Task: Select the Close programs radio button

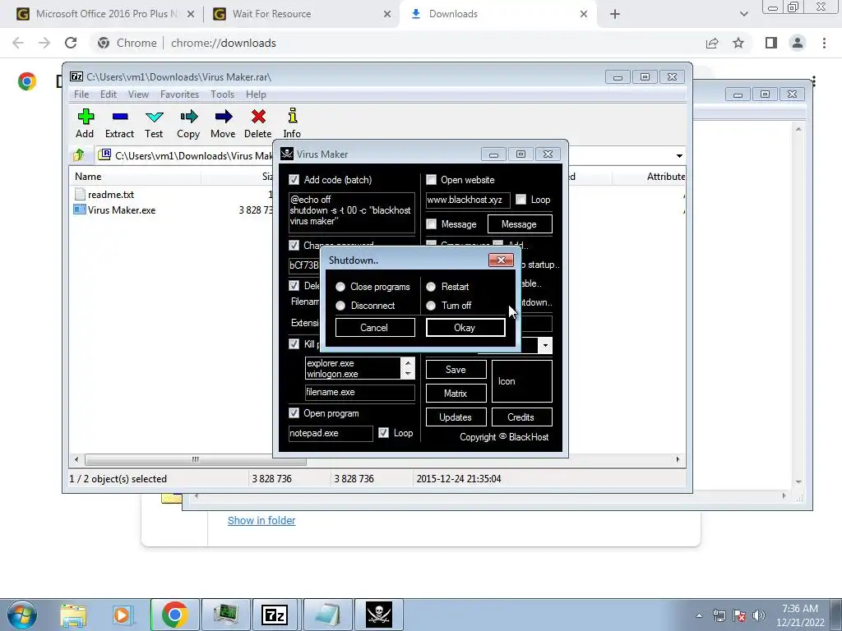Action: pos(340,287)
